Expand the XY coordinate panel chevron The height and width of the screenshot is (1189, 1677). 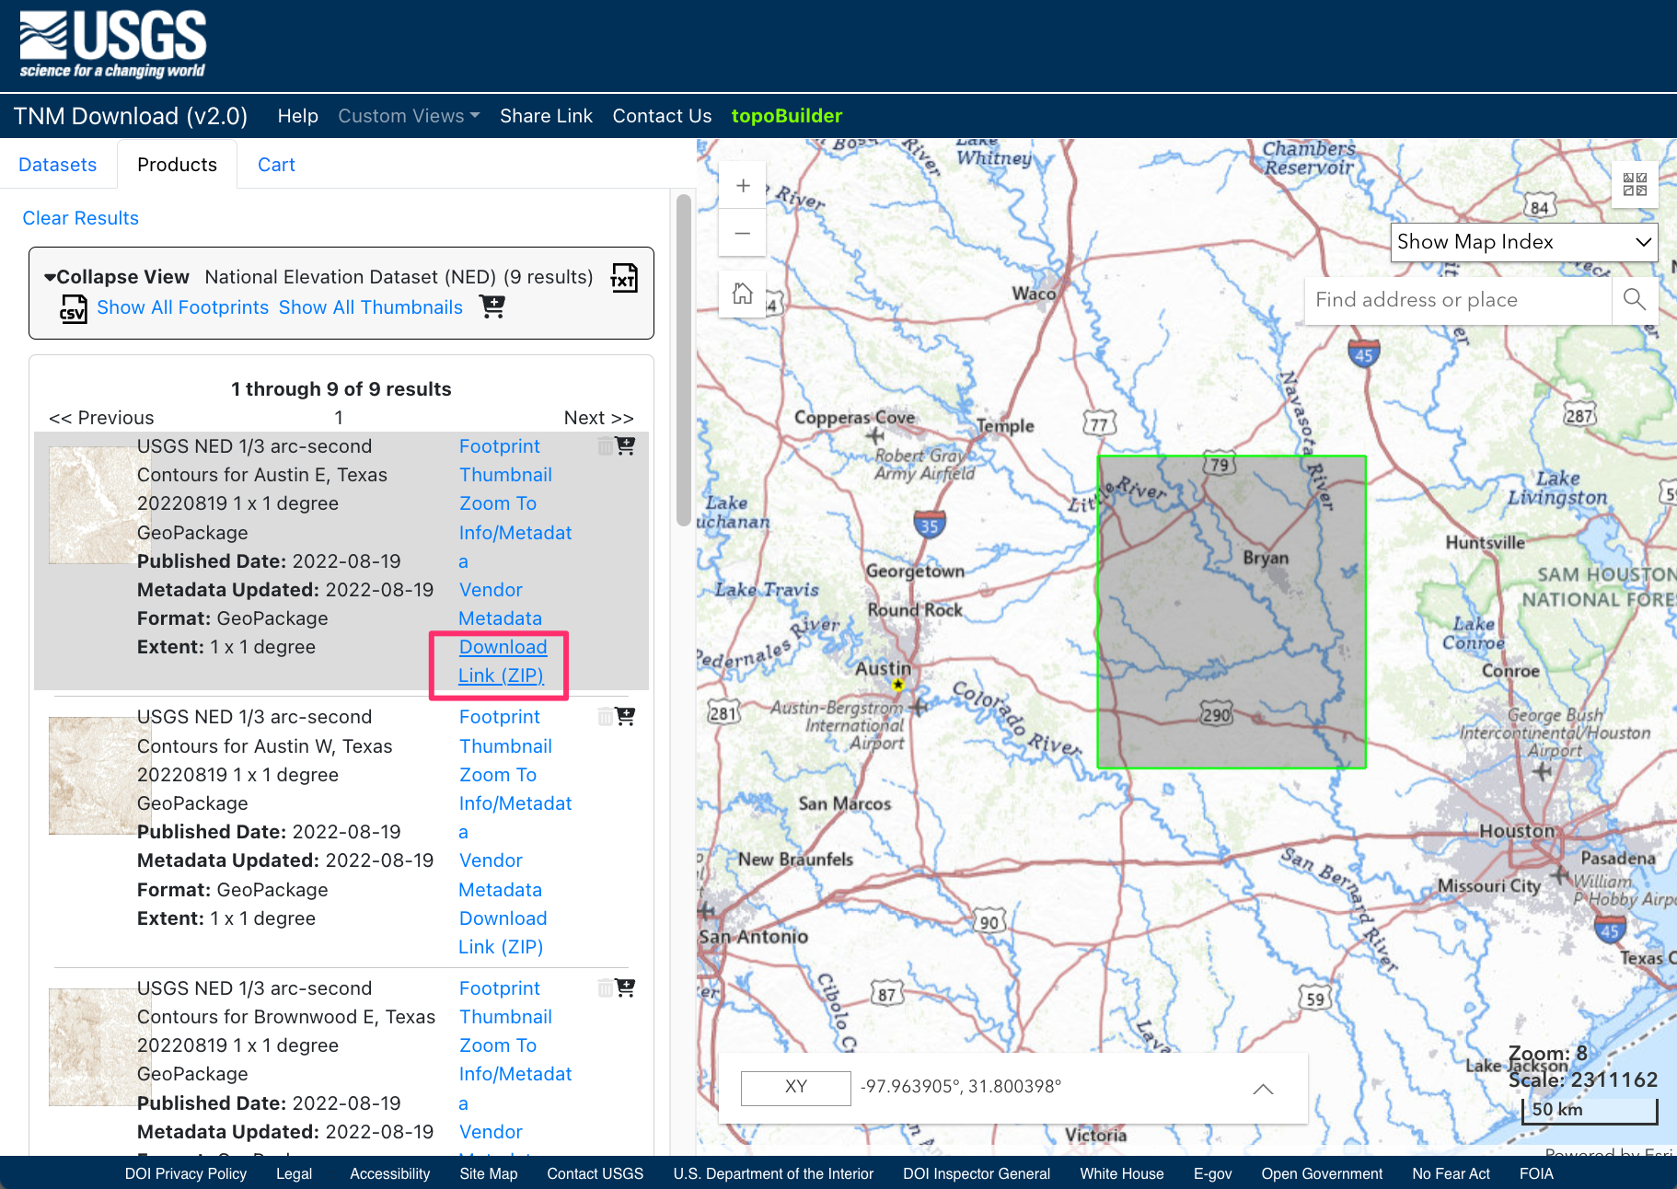pyautogui.click(x=1263, y=1089)
